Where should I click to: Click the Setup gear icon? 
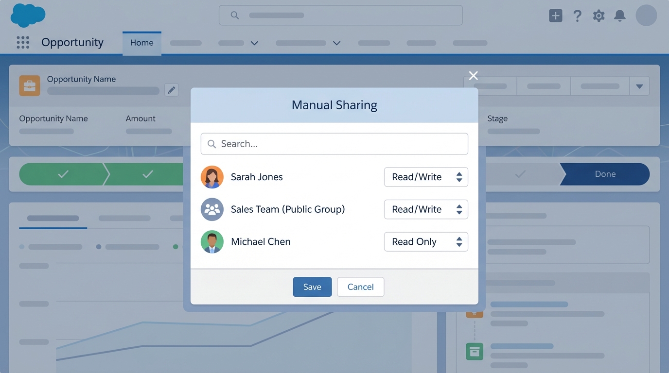599,15
